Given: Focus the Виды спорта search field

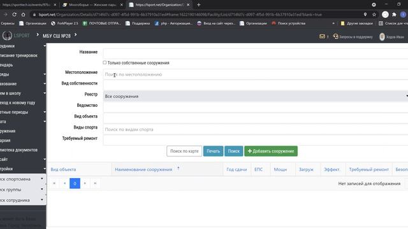Looking at the screenshot, I should (x=256, y=129).
